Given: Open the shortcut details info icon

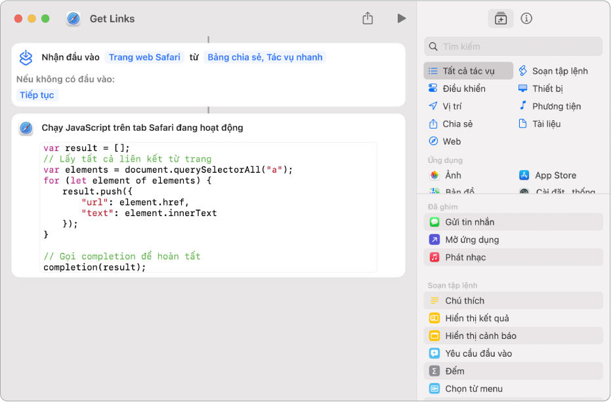Looking at the screenshot, I should tap(526, 18).
